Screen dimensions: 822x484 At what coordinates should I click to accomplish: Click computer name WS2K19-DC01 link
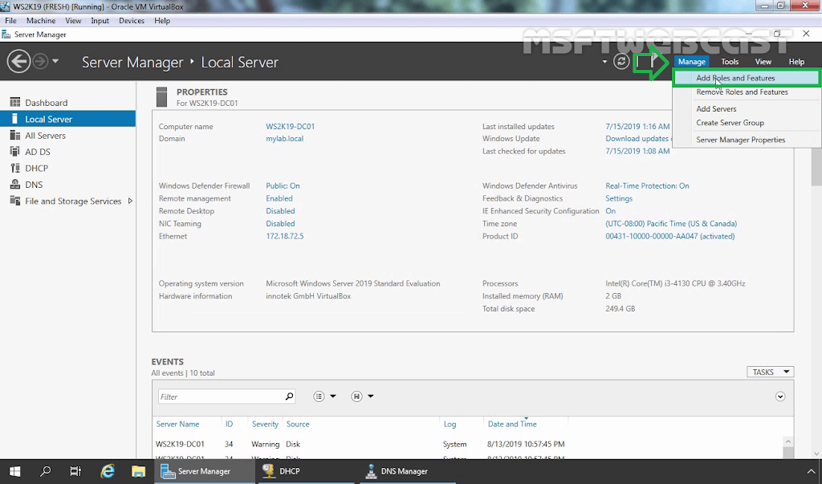click(290, 126)
